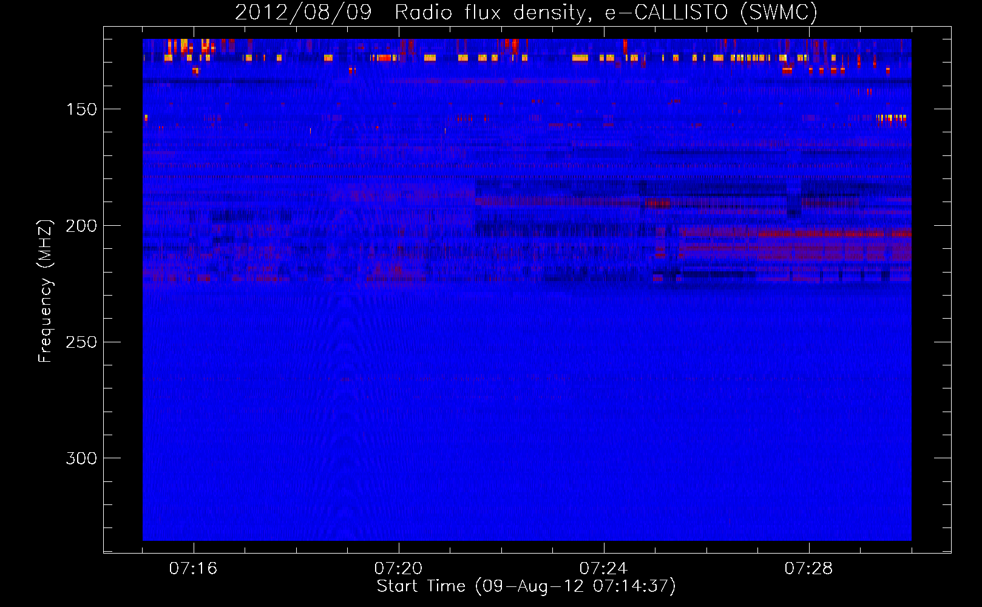Click the 200 frequency tick label
This screenshot has width=982, height=607.
pos(81,226)
